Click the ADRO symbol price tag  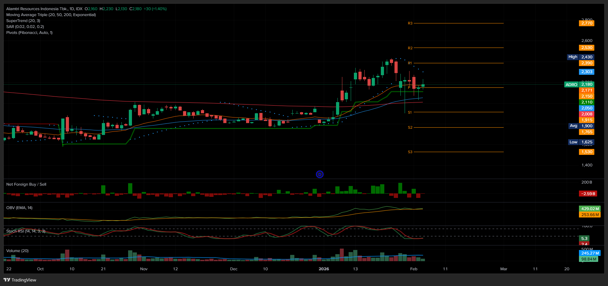571,85
